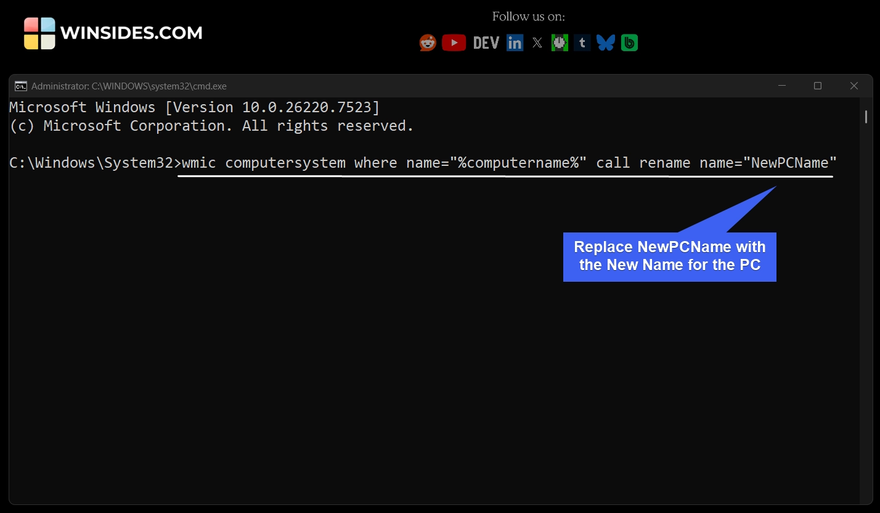Open the 'Follow us on:' heading

point(528,17)
